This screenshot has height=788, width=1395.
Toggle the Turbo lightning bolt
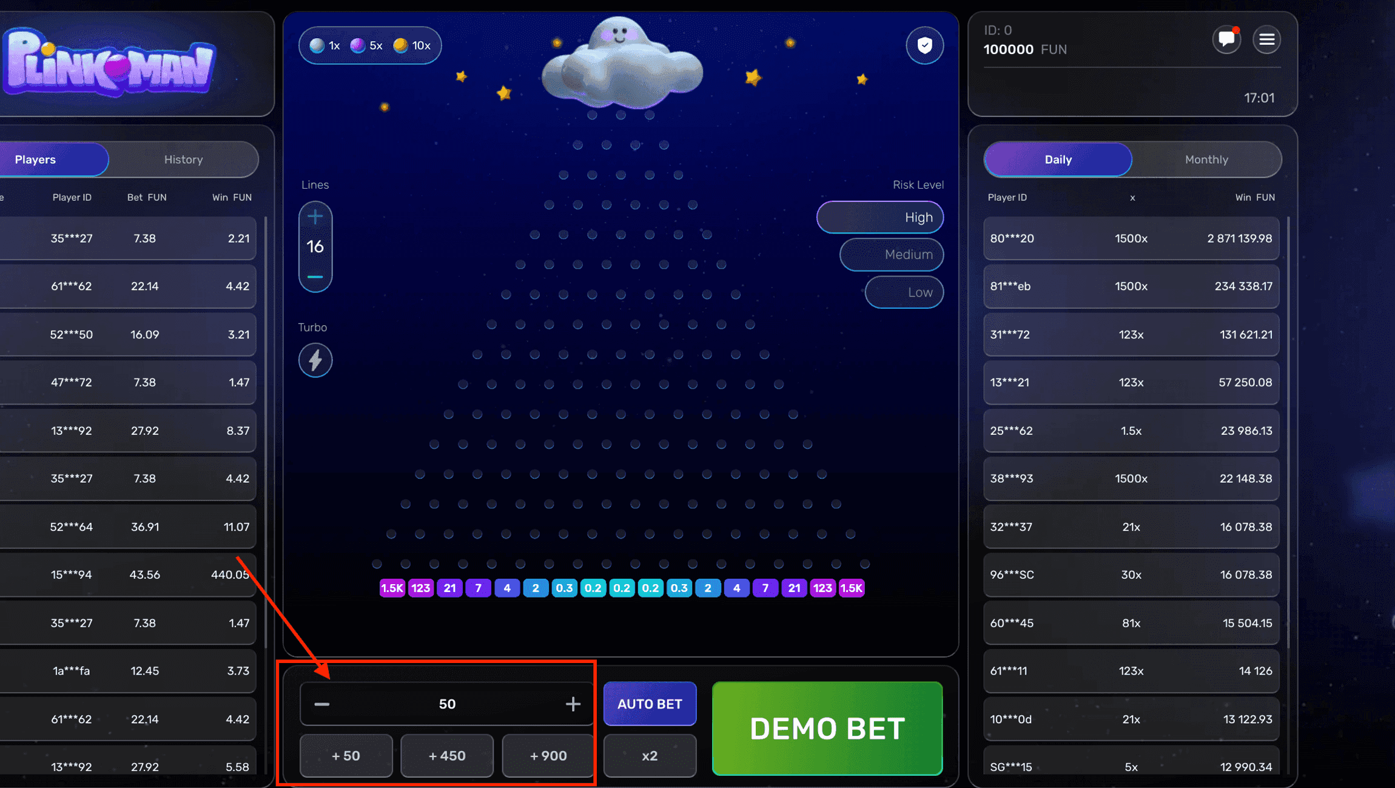click(x=315, y=360)
